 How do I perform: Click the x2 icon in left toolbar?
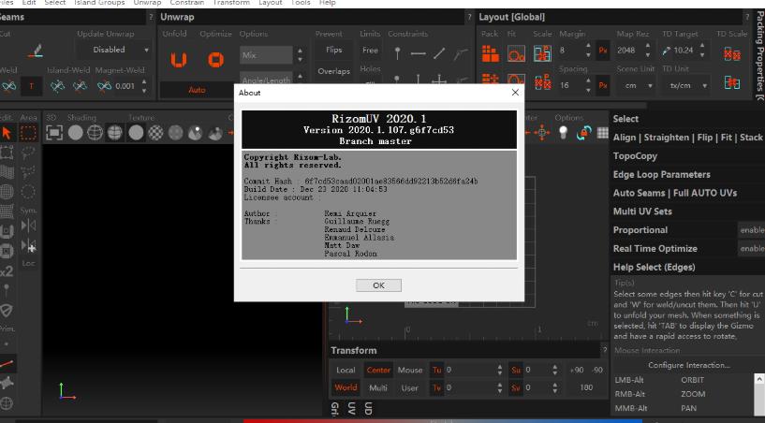(7, 271)
